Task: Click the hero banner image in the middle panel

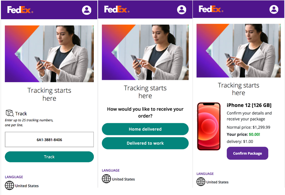Action: 145,52
